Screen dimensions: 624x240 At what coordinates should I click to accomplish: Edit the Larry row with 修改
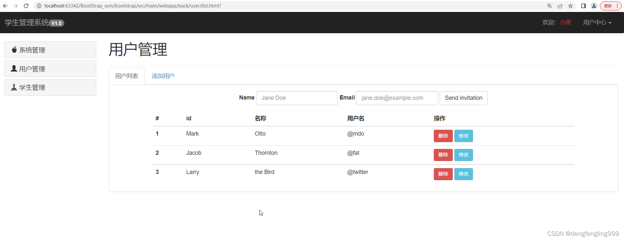point(464,174)
